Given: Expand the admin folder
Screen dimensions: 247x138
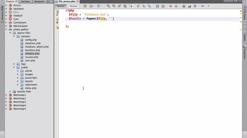Looking at the screenshot, I should click(x=18, y=71).
